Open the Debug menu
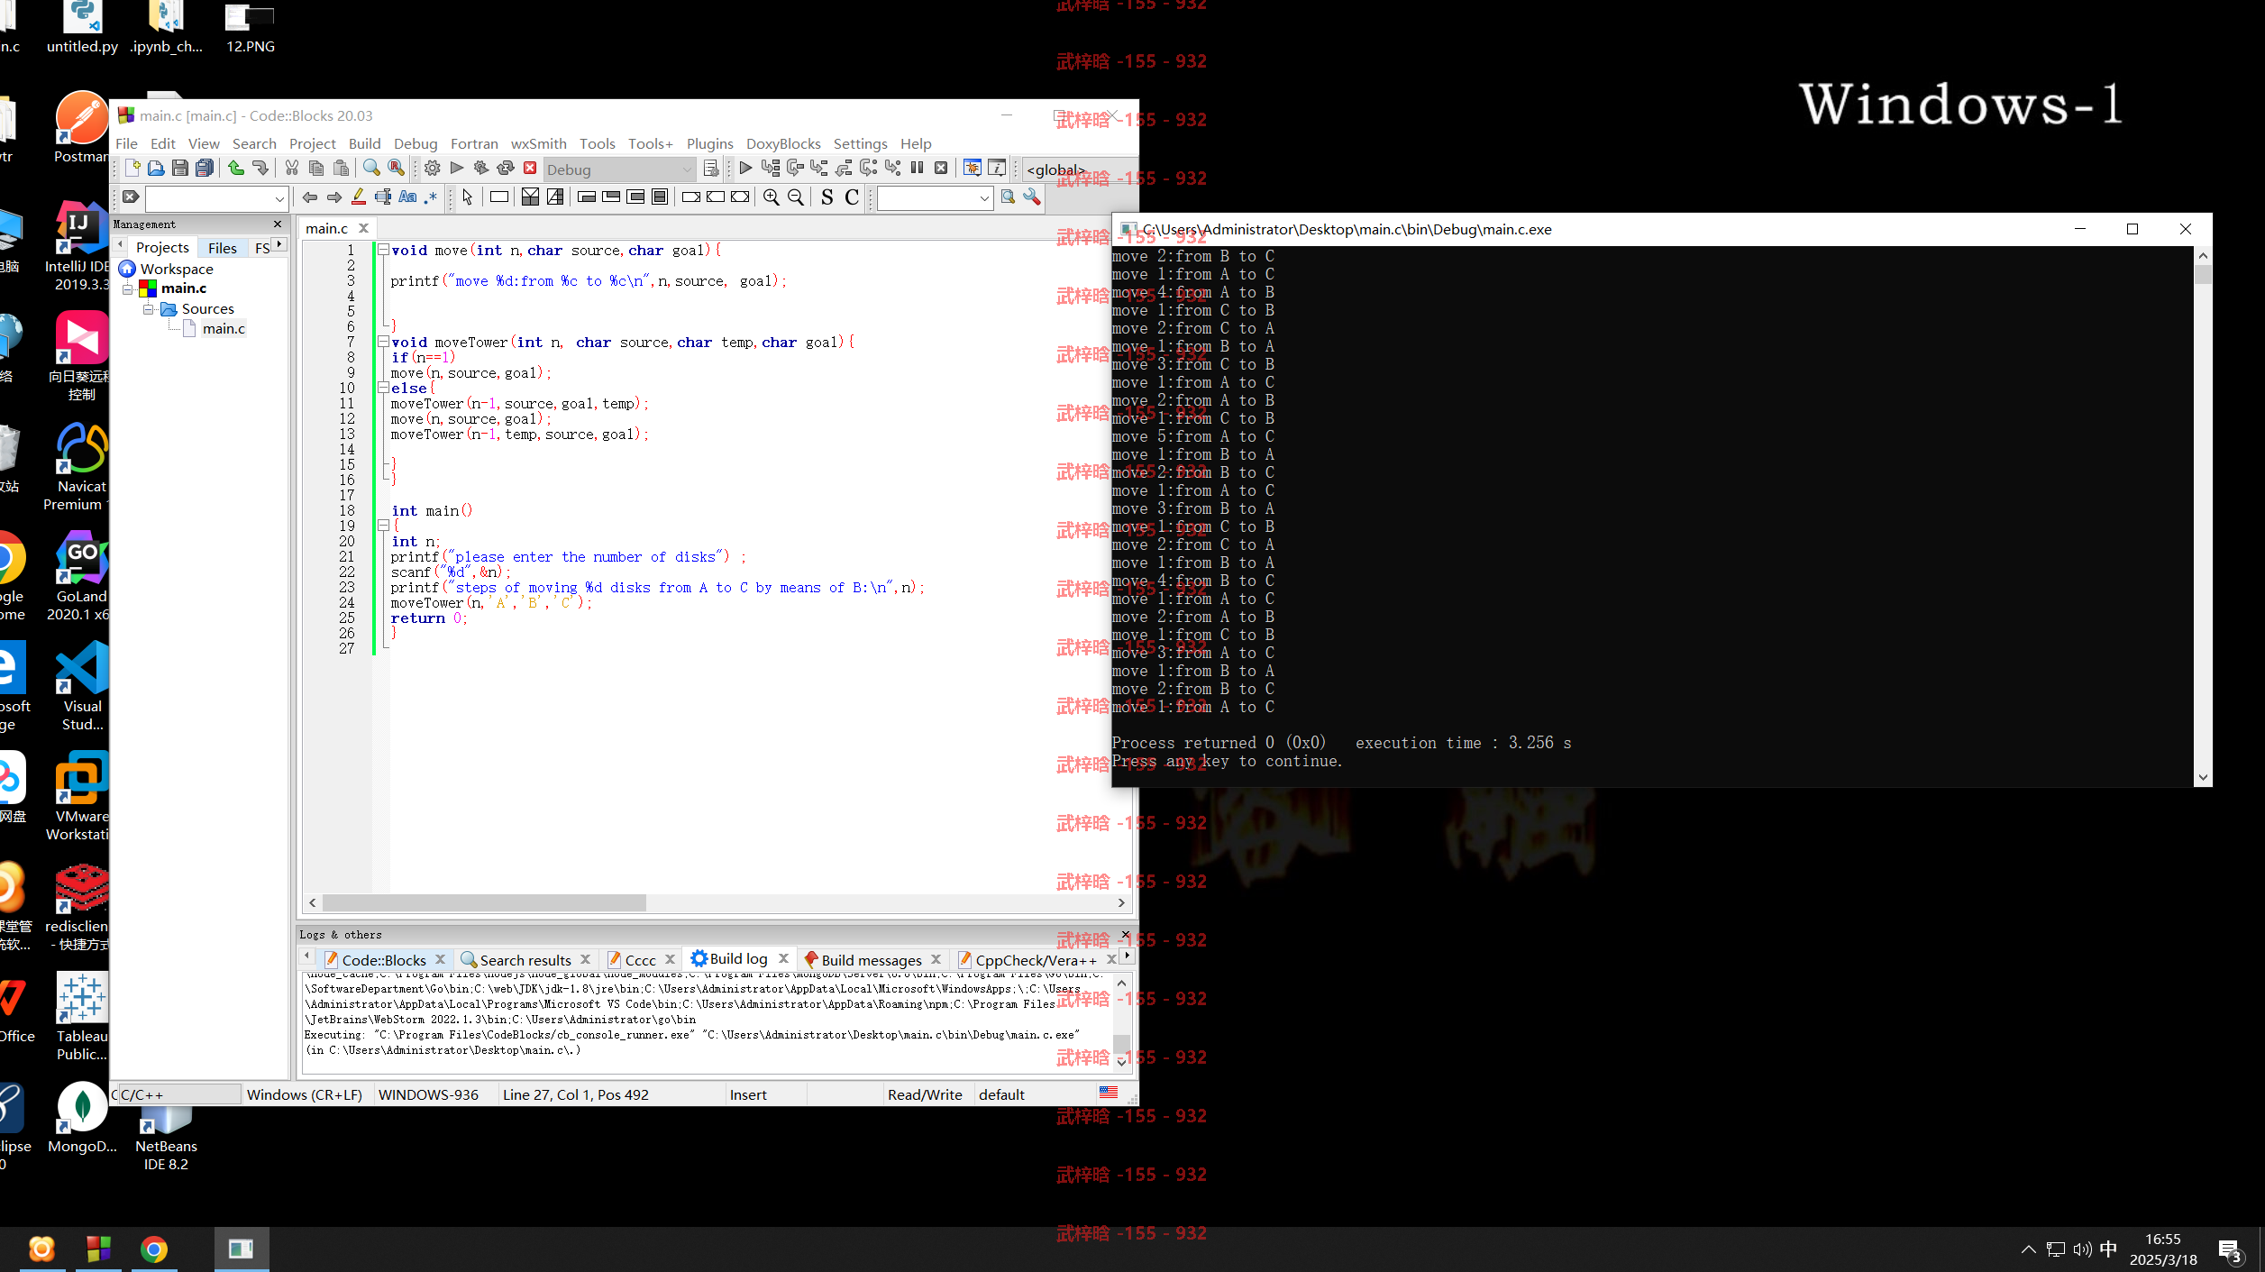The height and width of the screenshot is (1272, 2265). (x=416, y=143)
